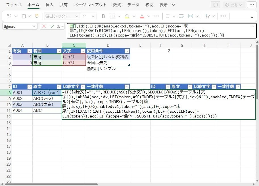Viewport: 259px width, 186px height.
Task: Open filter arrow for 有効 header
Action: (x=30, y=51)
